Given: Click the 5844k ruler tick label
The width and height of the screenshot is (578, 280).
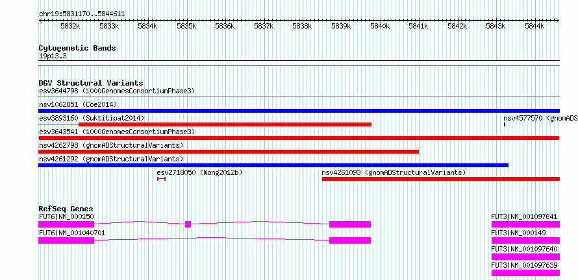Looking at the screenshot, I should (535, 27).
